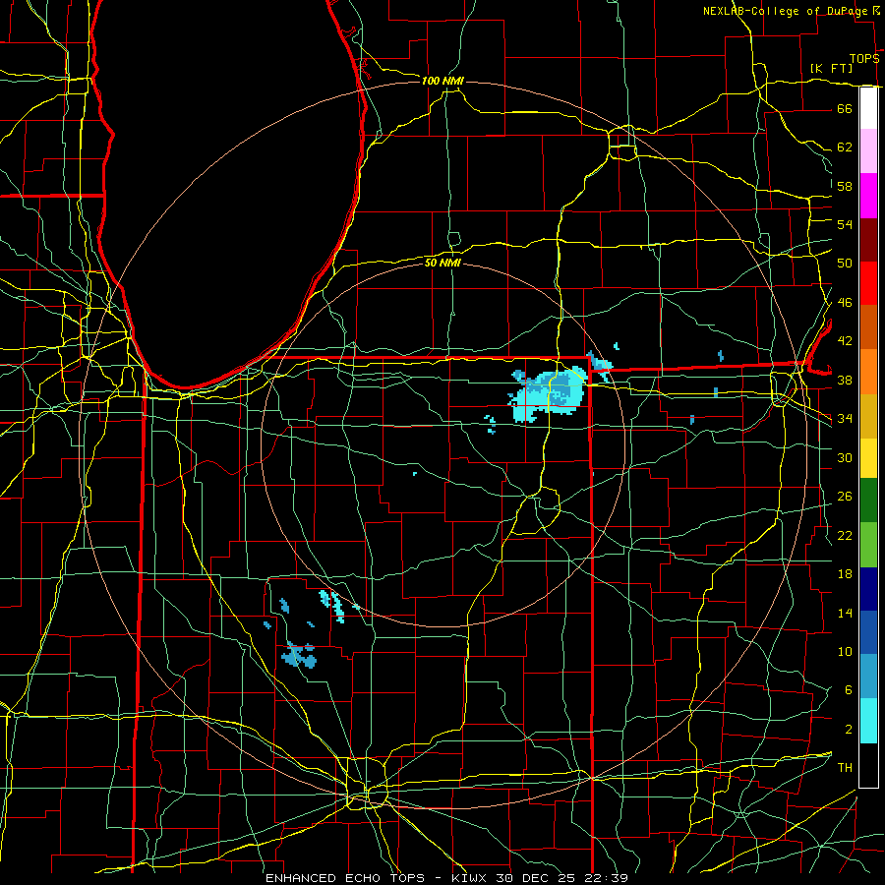885x885 pixels.
Task: Select the light pink legend swatch
Action: (x=868, y=151)
